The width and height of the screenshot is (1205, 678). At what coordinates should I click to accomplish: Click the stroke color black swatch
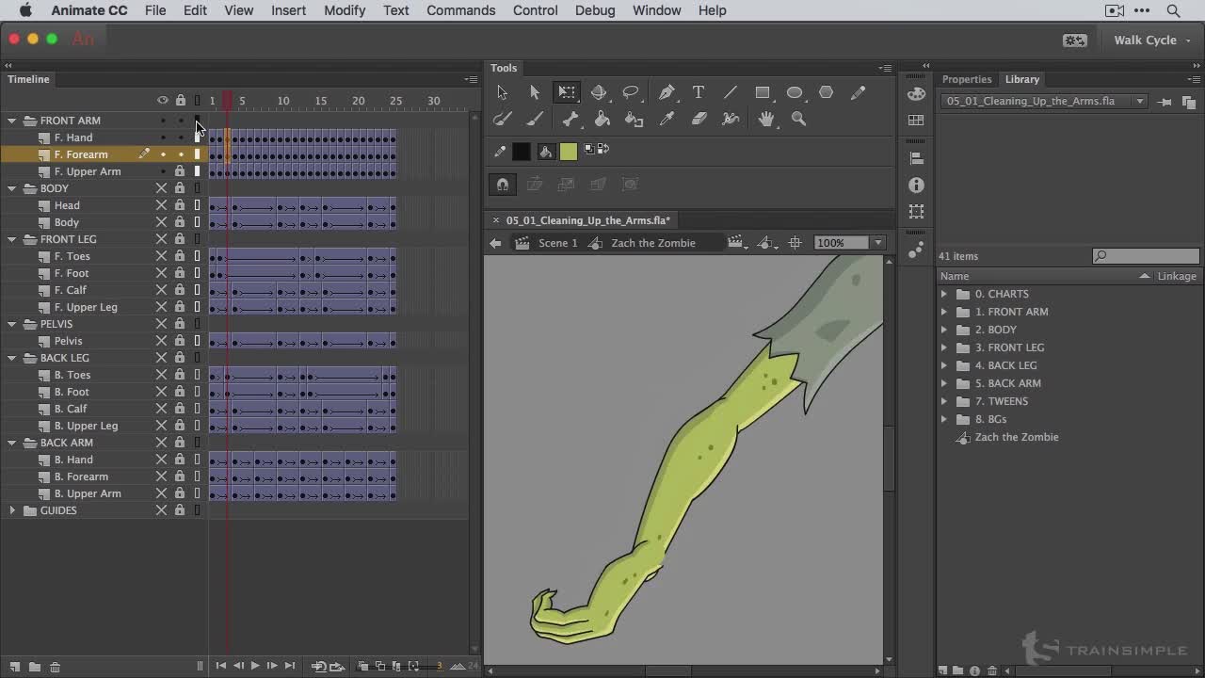pyautogui.click(x=522, y=152)
